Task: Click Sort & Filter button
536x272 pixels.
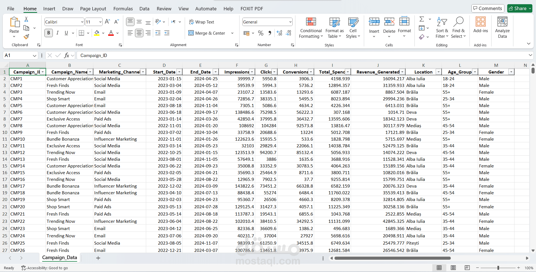Action: tap(442, 27)
